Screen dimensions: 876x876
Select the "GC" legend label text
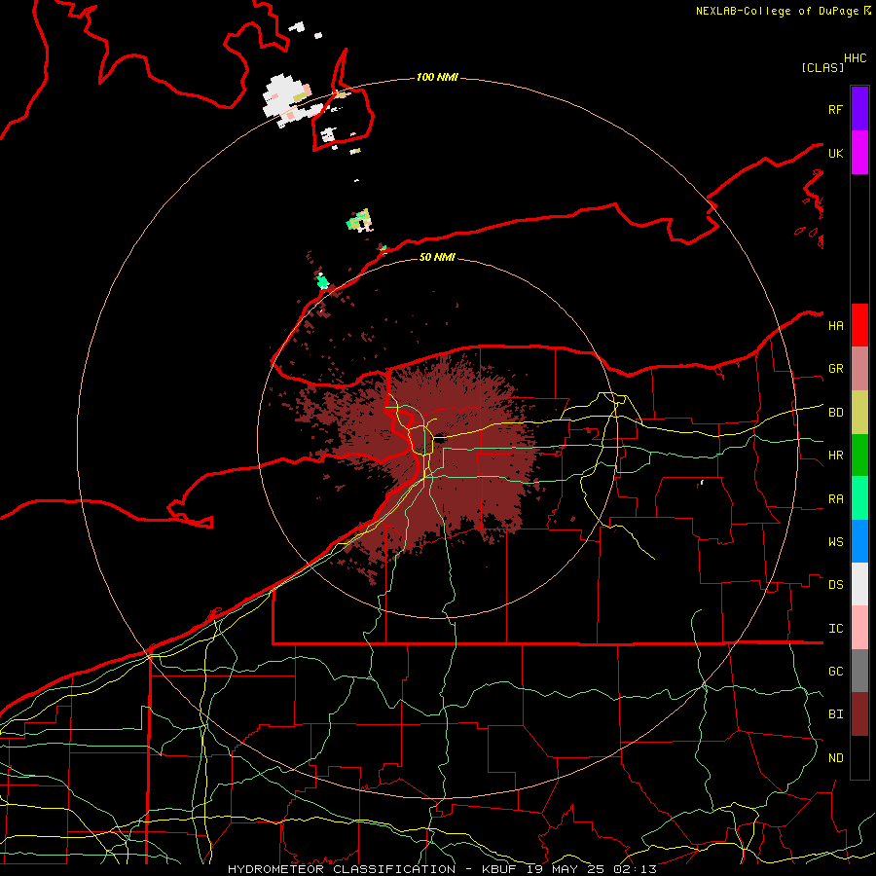[835, 671]
